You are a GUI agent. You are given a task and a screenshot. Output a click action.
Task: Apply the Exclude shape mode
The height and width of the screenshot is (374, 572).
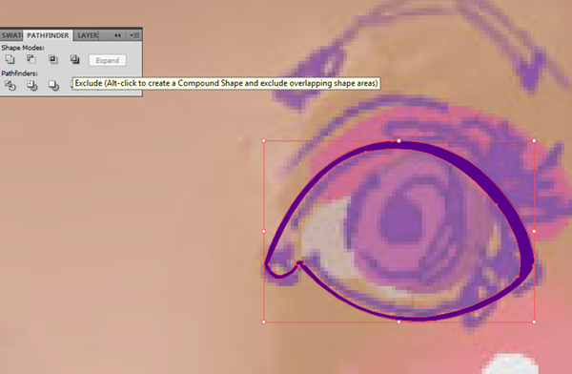pyautogui.click(x=74, y=59)
